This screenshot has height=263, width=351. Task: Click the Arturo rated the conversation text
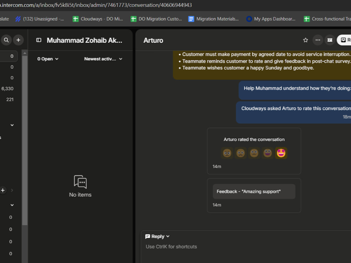[x=254, y=139]
